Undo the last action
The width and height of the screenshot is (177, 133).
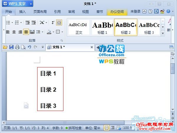click(x=29, y=47)
